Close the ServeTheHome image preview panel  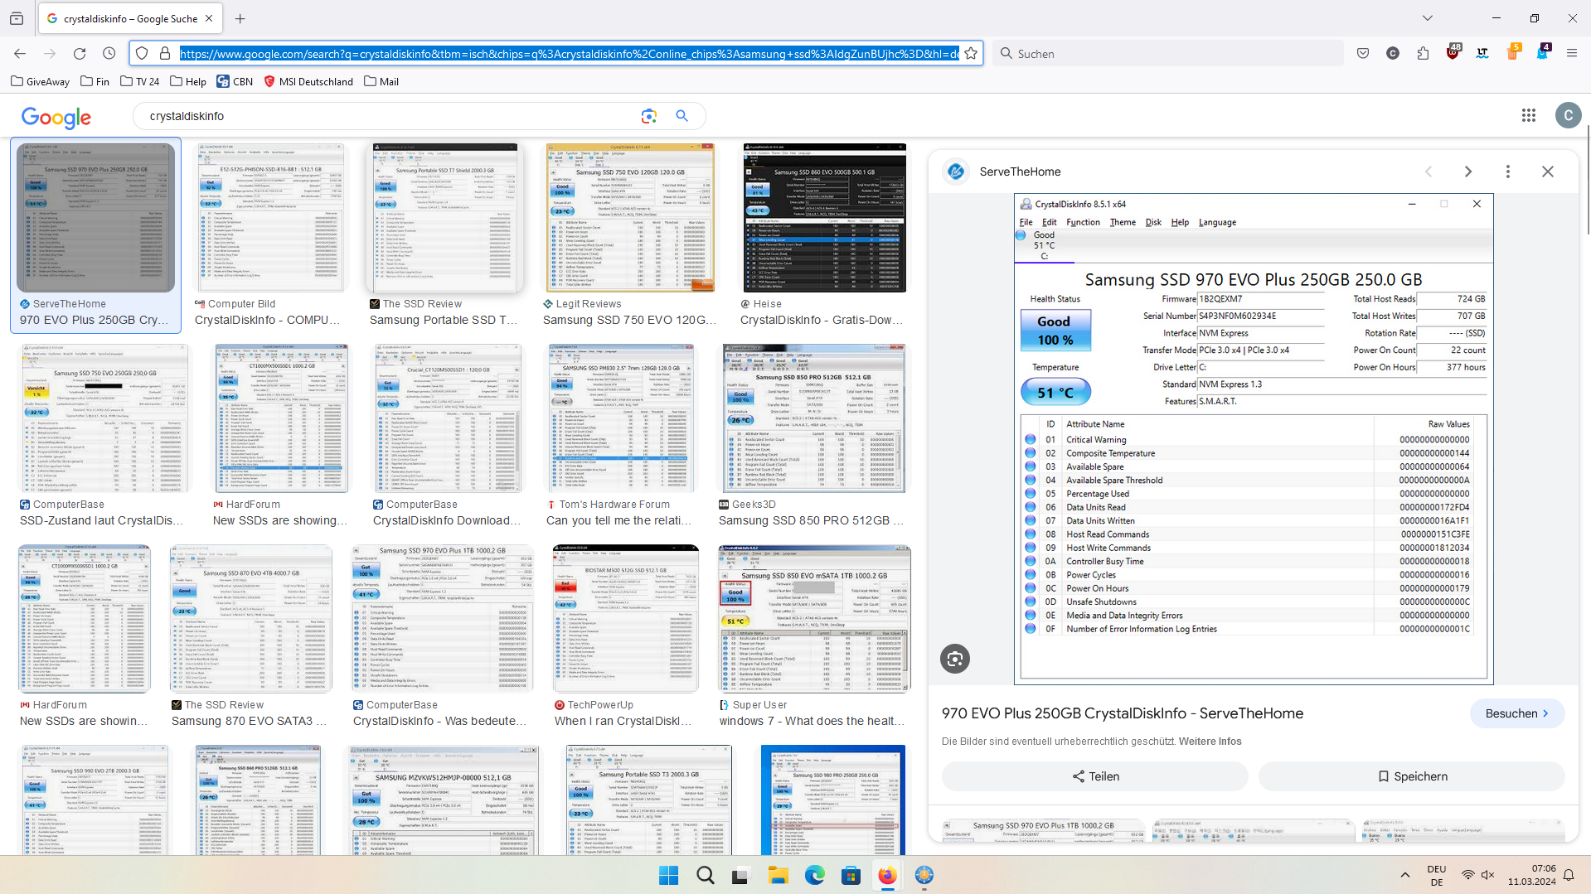(x=1548, y=172)
